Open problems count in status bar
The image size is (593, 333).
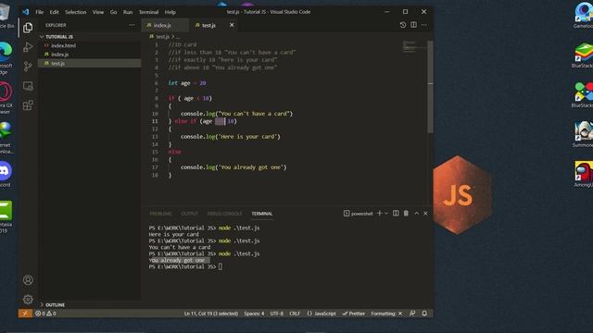pos(45,314)
